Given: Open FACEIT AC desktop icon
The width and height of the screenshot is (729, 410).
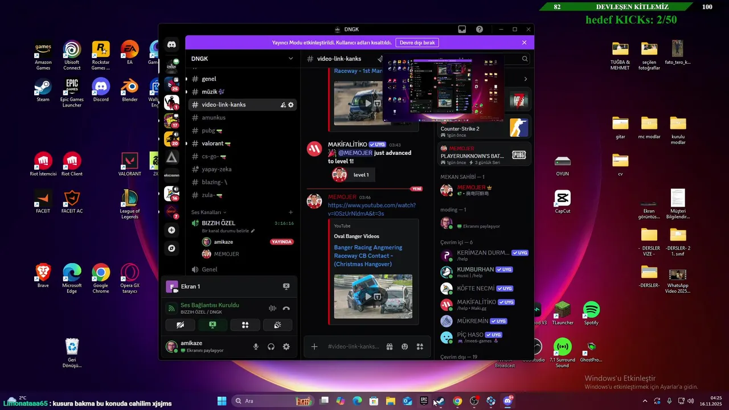Looking at the screenshot, I should pos(72,202).
